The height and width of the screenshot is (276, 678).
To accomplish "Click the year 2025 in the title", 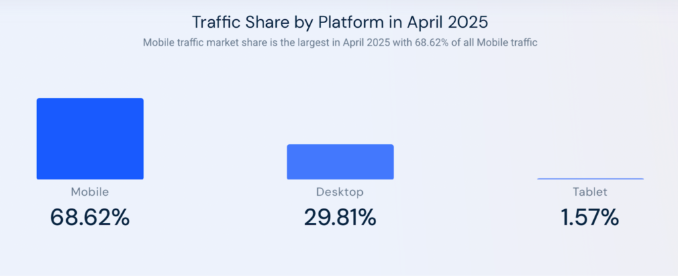I will click(465, 21).
